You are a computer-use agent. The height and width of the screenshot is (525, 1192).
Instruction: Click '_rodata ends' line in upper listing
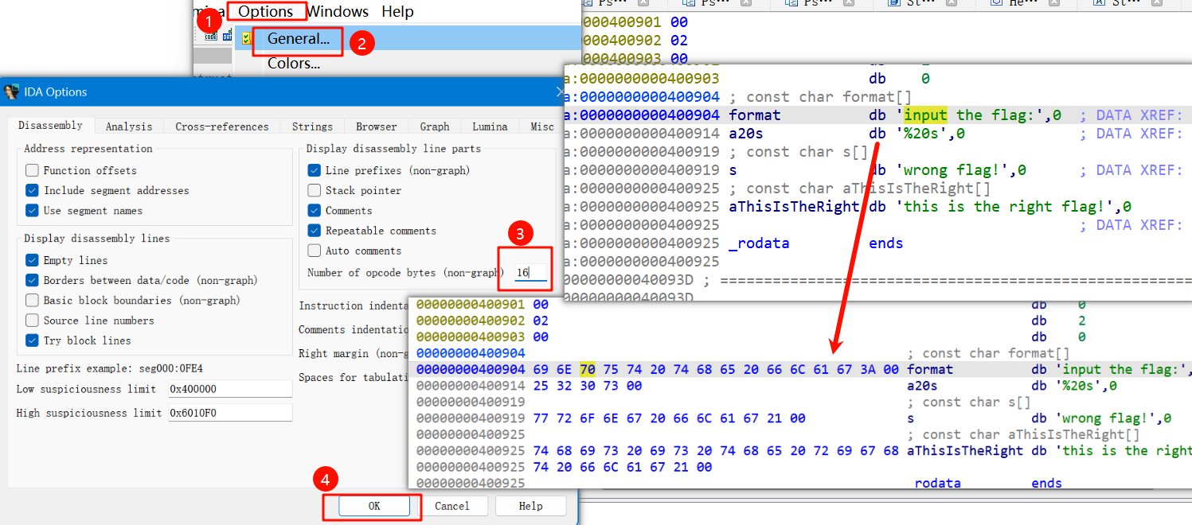[x=815, y=243]
